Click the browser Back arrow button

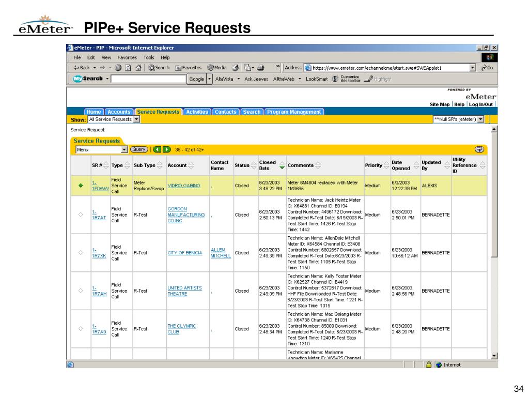[82, 68]
